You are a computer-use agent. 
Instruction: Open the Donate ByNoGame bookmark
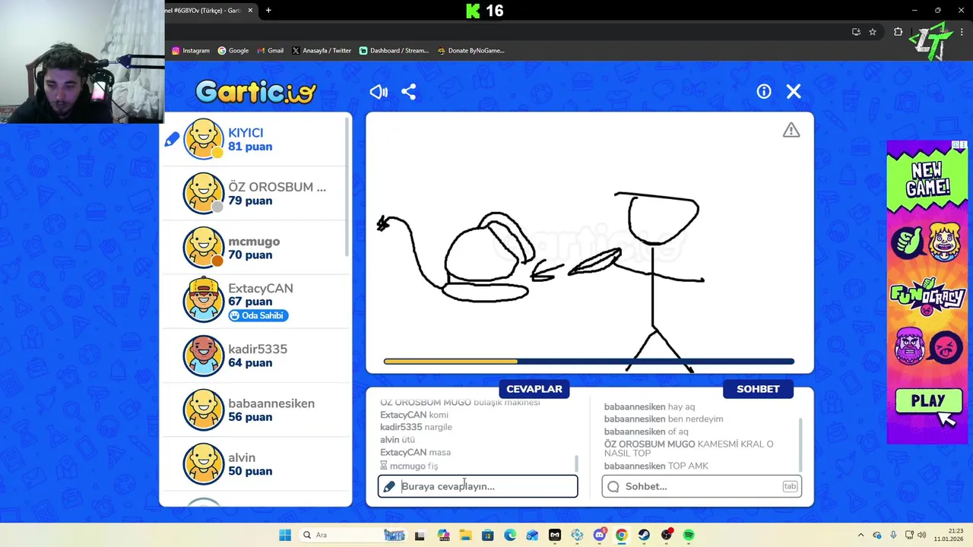tap(471, 51)
